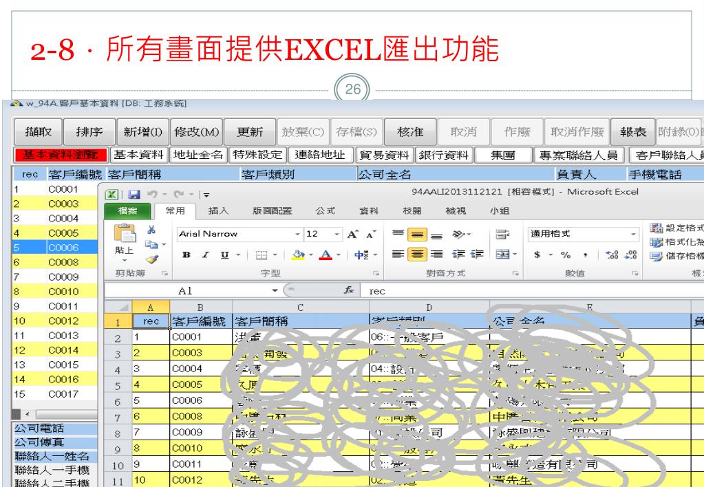The height and width of the screenshot is (487, 704).
Task: Click the format as table (格式化為) icon
Action: click(656, 242)
